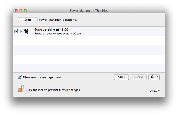Expand the Start up daily event details
Image resolution: width=178 pixels, height=115 pixels.
coord(21,31)
